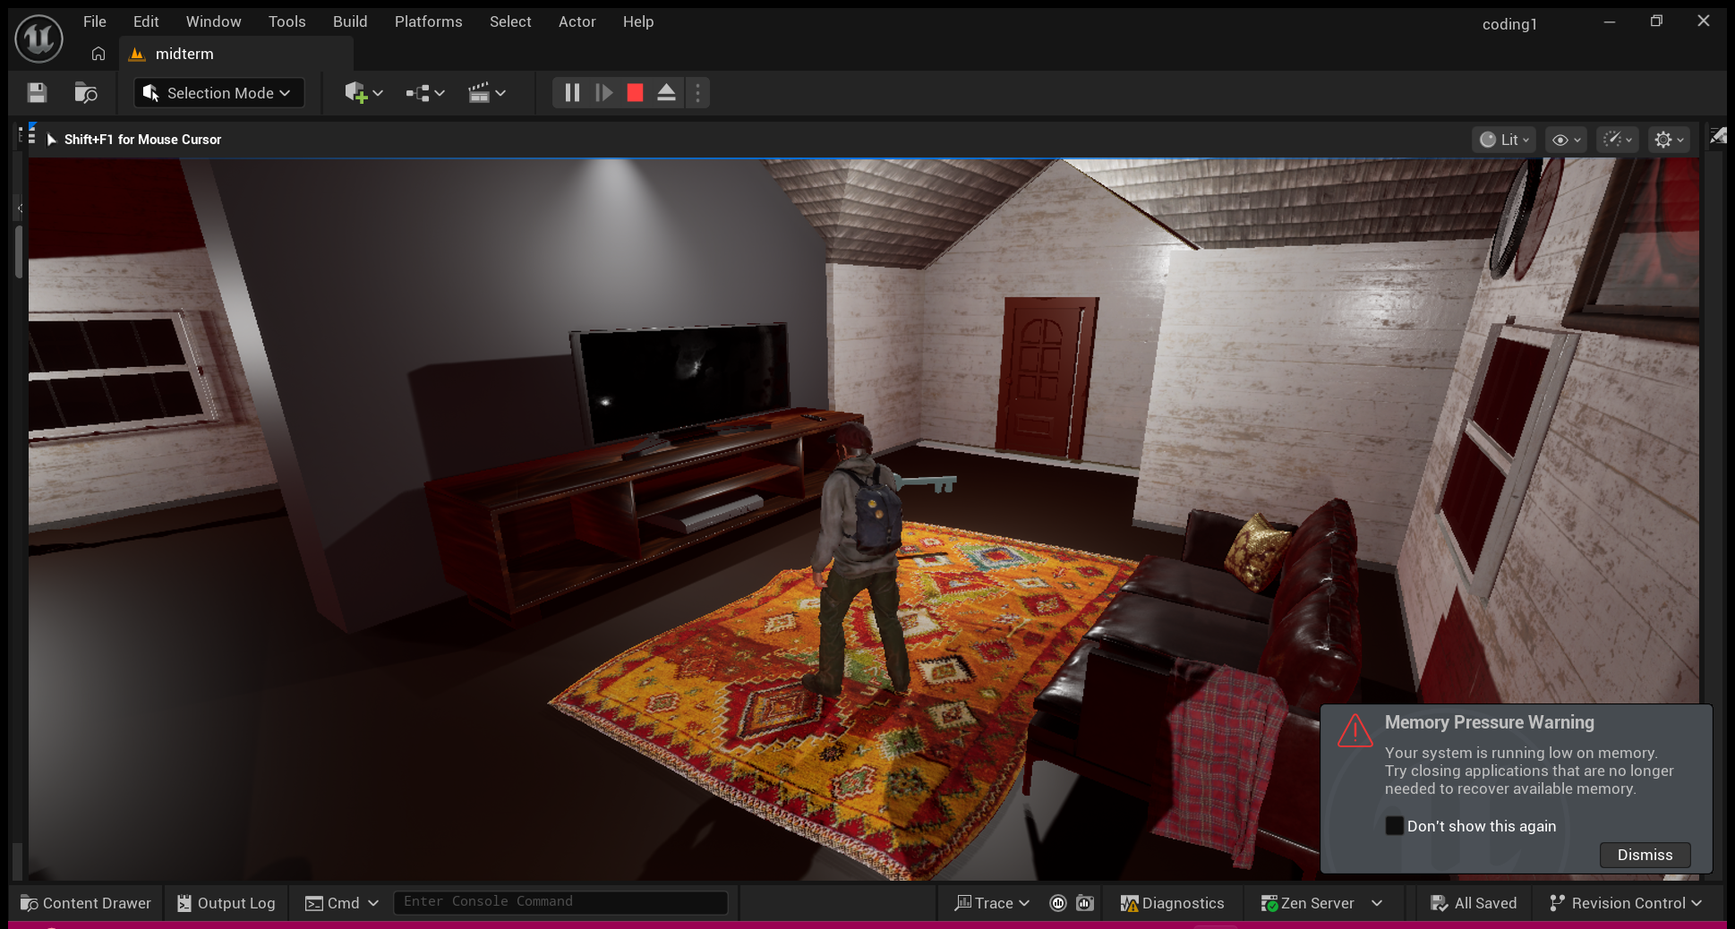The width and height of the screenshot is (1735, 929).
Task: Restore down the Unreal Editor window
Action: 1656,21
